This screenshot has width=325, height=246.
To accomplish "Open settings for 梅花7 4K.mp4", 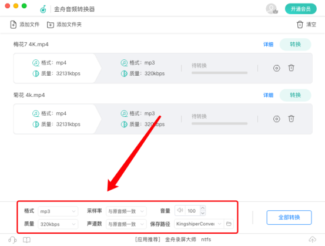I will 276,68.
